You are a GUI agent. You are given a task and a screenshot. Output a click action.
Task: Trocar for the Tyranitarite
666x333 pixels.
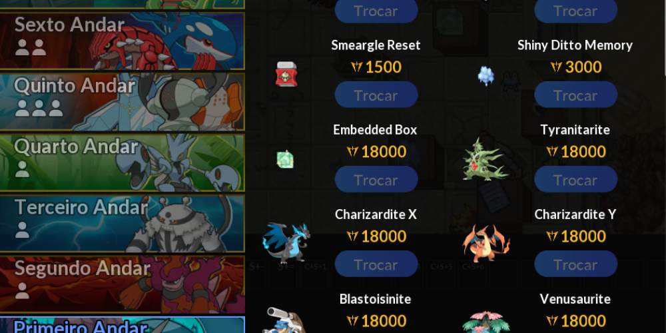pyautogui.click(x=575, y=179)
